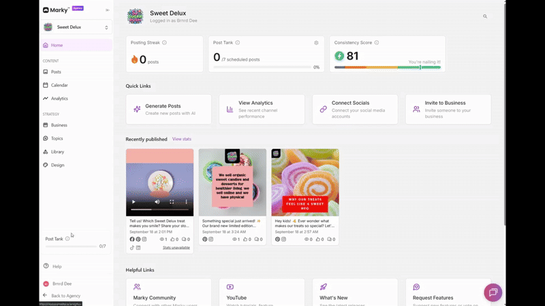The image size is (545, 306).
Task: Click the Consistency Score info icon
Action: [377, 43]
